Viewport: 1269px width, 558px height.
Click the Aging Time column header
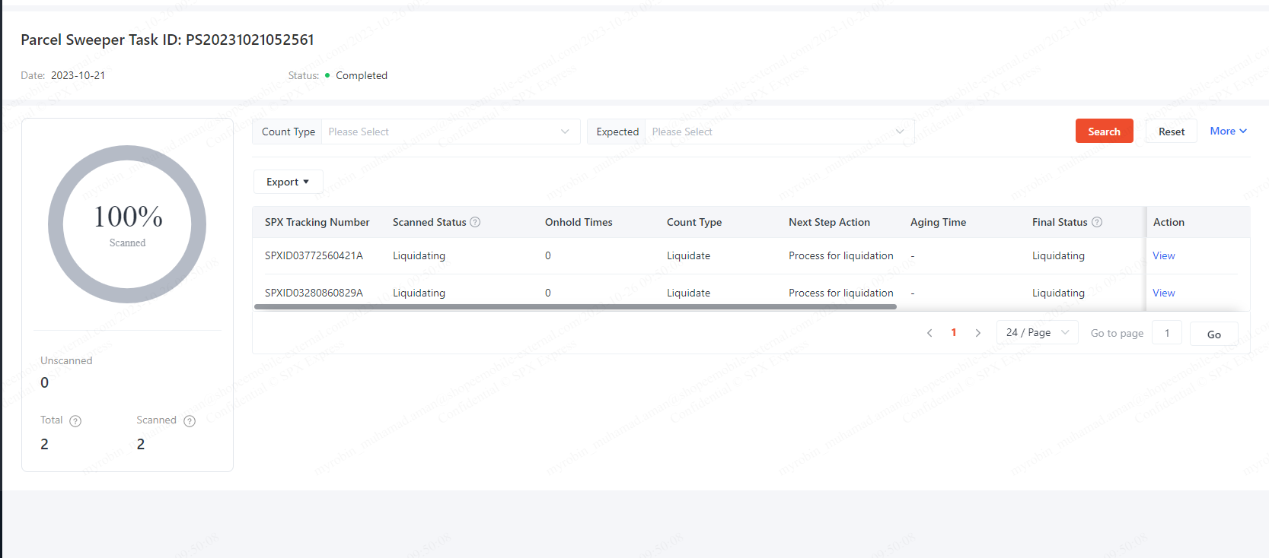(x=938, y=222)
